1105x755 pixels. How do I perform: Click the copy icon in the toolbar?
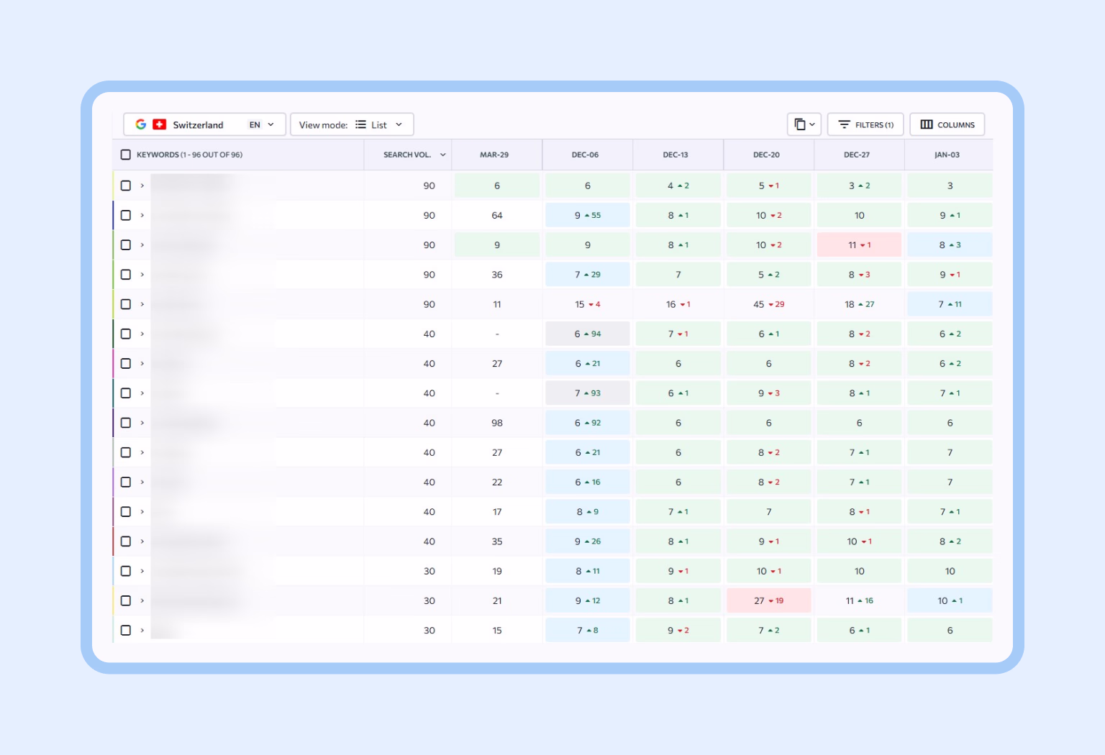(x=799, y=124)
